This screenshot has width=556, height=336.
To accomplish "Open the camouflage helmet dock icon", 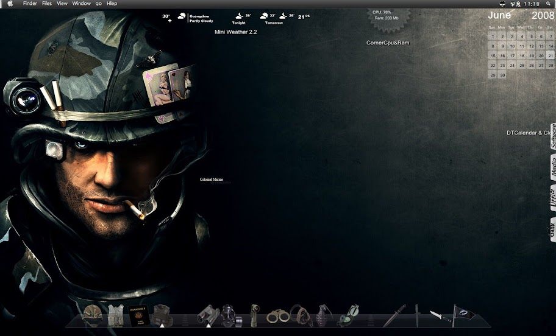I will [92, 315].
